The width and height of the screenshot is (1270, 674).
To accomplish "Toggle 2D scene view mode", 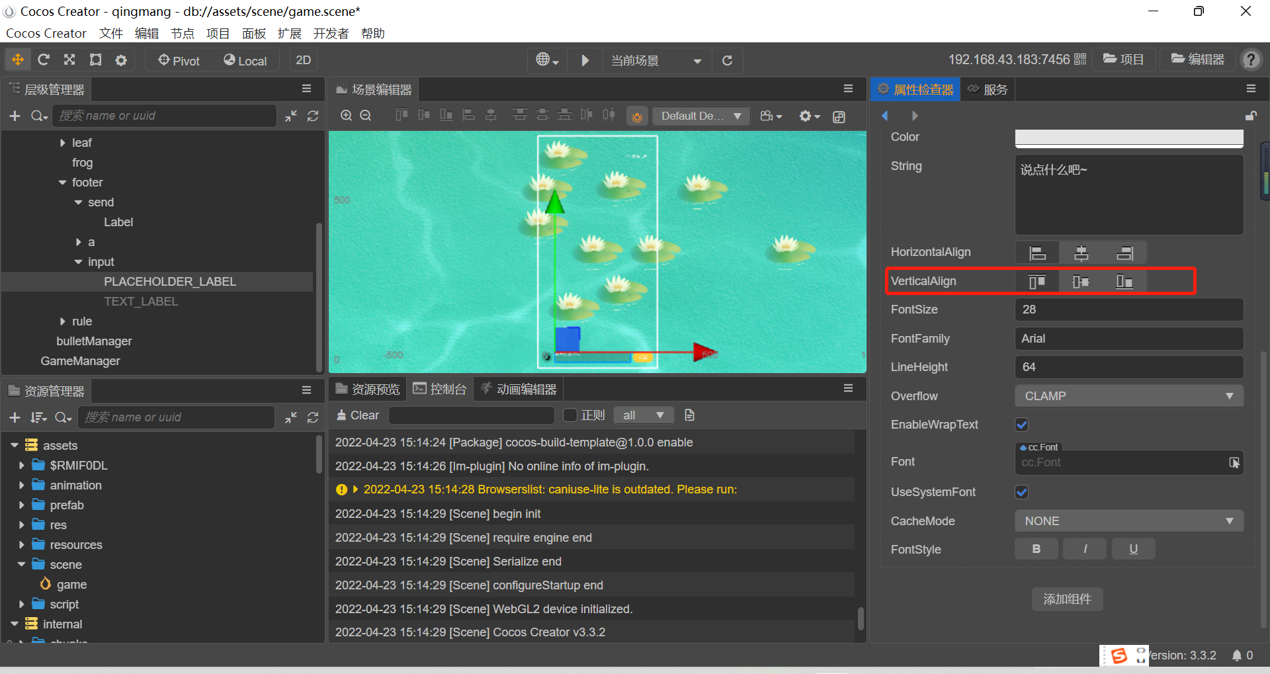I will (x=304, y=60).
